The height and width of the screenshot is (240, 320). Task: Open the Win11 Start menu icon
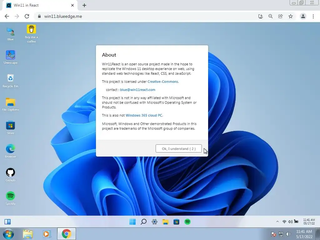132,222
